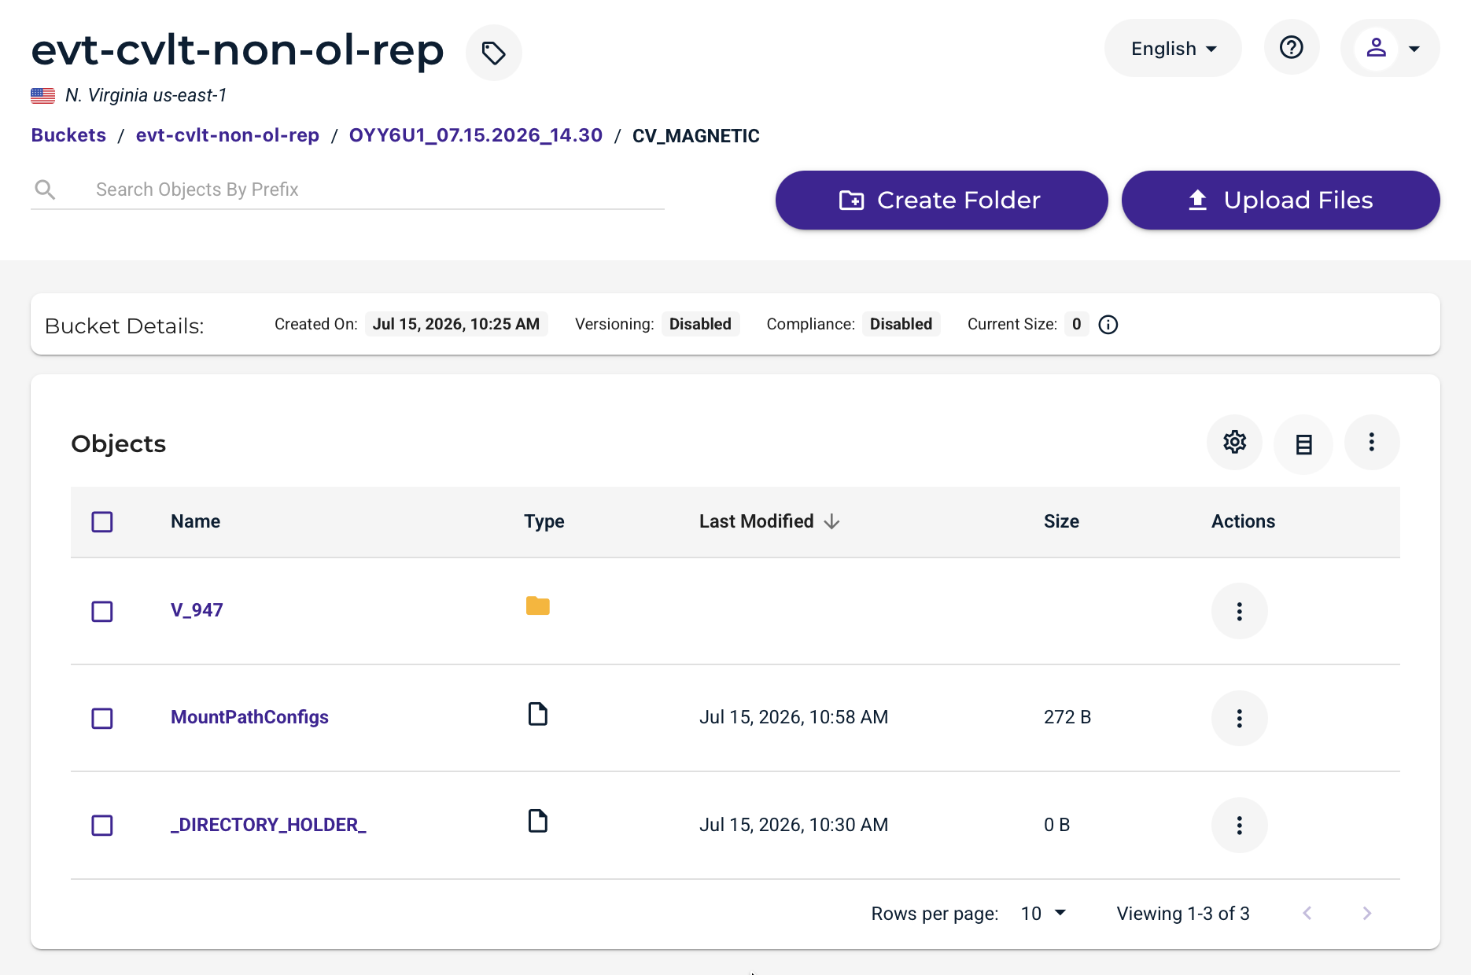Click Upload Files button
This screenshot has width=1471, height=975.
tap(1280, 200)
